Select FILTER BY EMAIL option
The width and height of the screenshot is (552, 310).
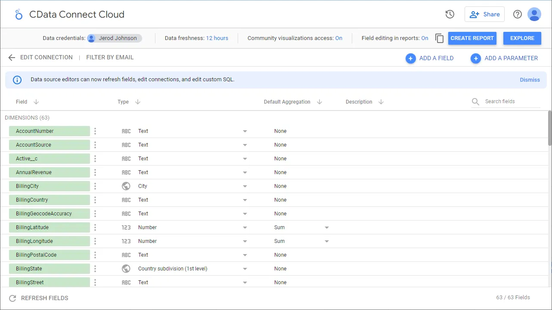pos(110,57)
